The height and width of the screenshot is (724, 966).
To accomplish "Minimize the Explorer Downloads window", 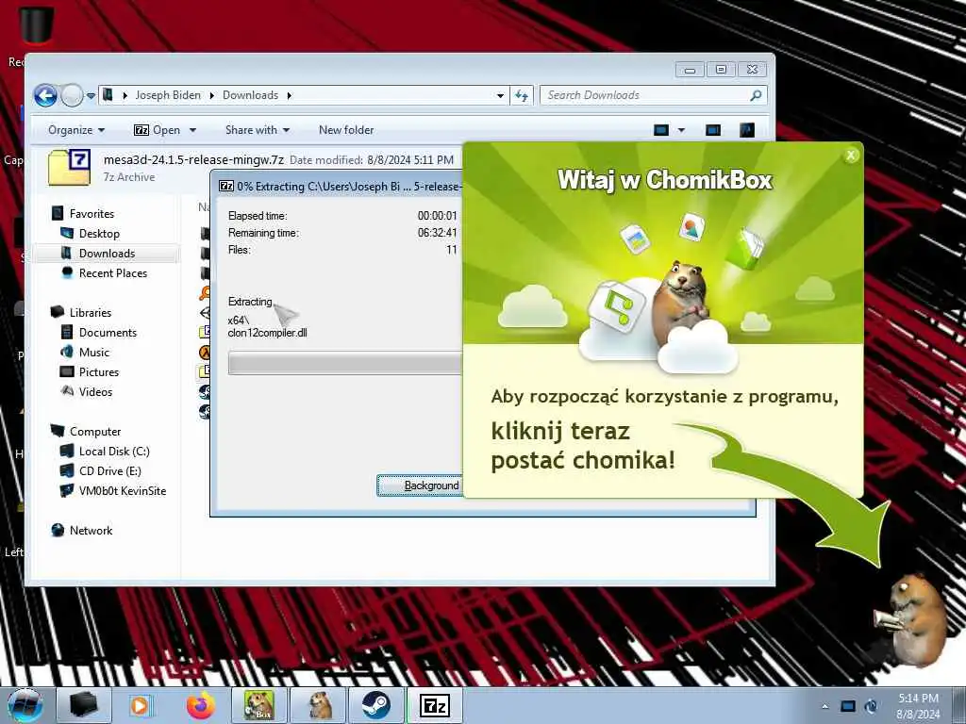I will pos(690,70).
